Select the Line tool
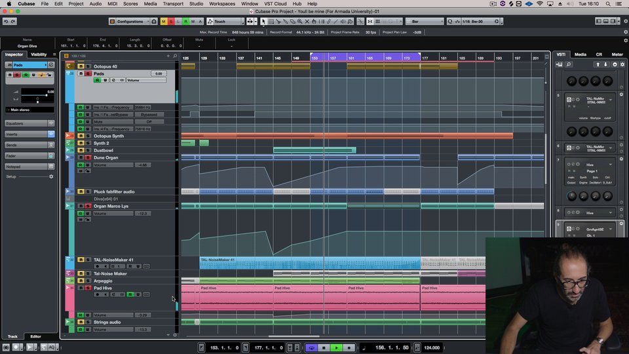629x354 pixels. [335, 21]
